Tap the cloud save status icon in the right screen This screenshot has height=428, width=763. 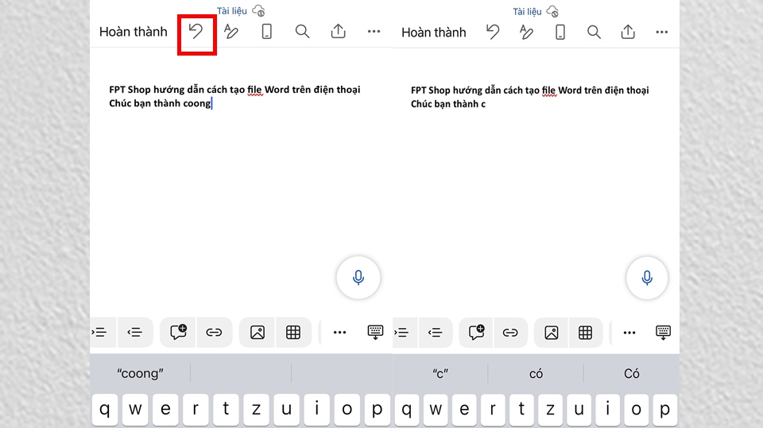pyautogui.click(x=552, y=11)
